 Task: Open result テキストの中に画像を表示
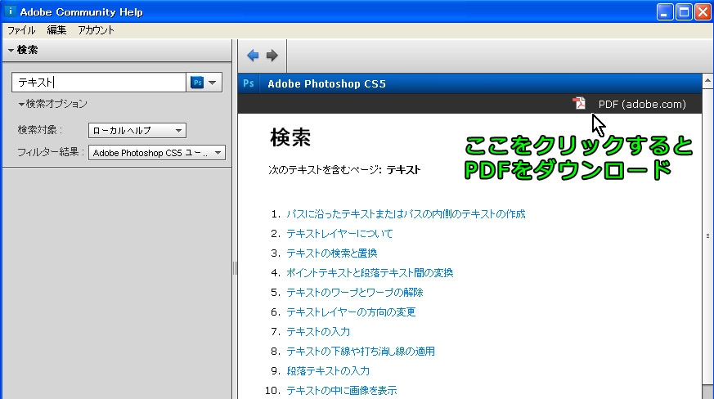[x=342, y=390]
